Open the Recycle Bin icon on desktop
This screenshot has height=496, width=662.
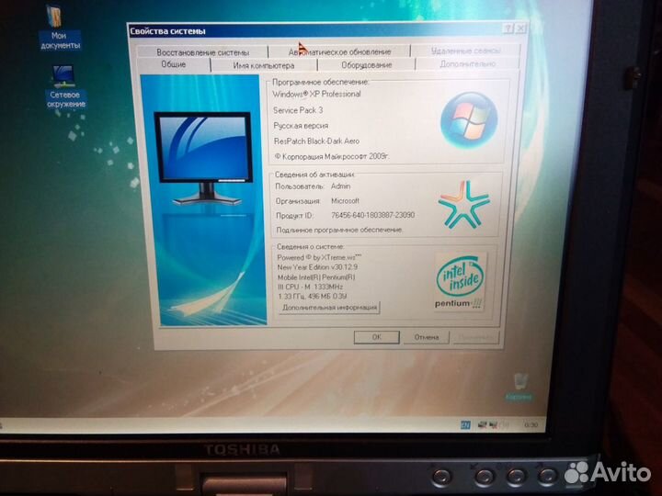click(x=519, y=387)
